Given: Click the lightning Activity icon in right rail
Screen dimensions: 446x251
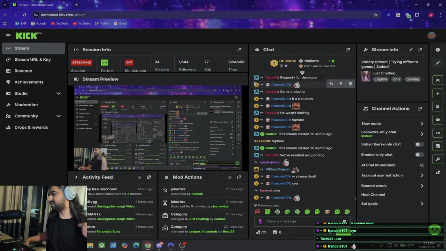Looking at the screenshot, I should click(438, 93).
